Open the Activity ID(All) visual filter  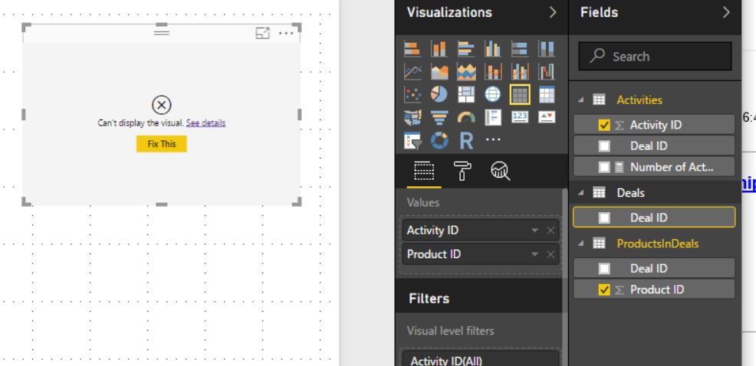[480, 358]
